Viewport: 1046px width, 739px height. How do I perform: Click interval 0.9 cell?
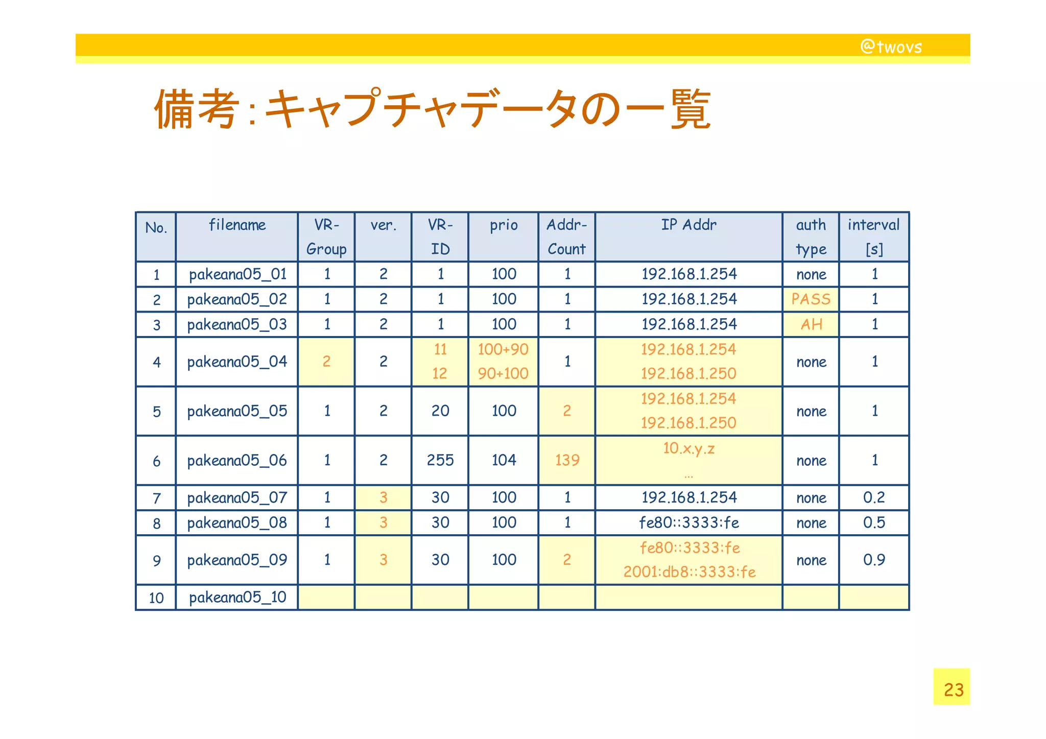click(874, 560)
